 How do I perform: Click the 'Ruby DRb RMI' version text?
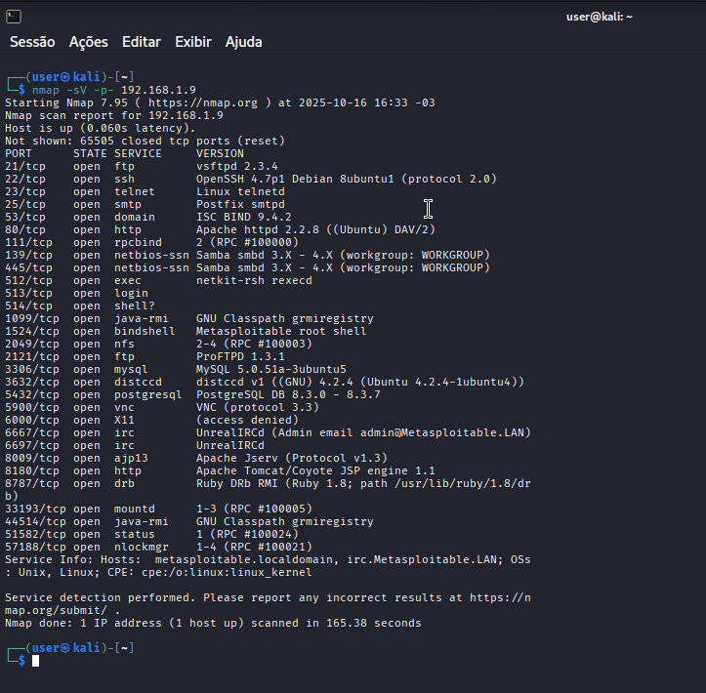pos(237,483)
